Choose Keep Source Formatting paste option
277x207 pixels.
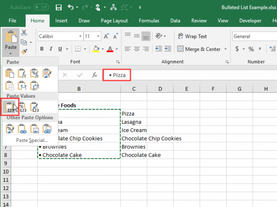[x=47, y=73]
